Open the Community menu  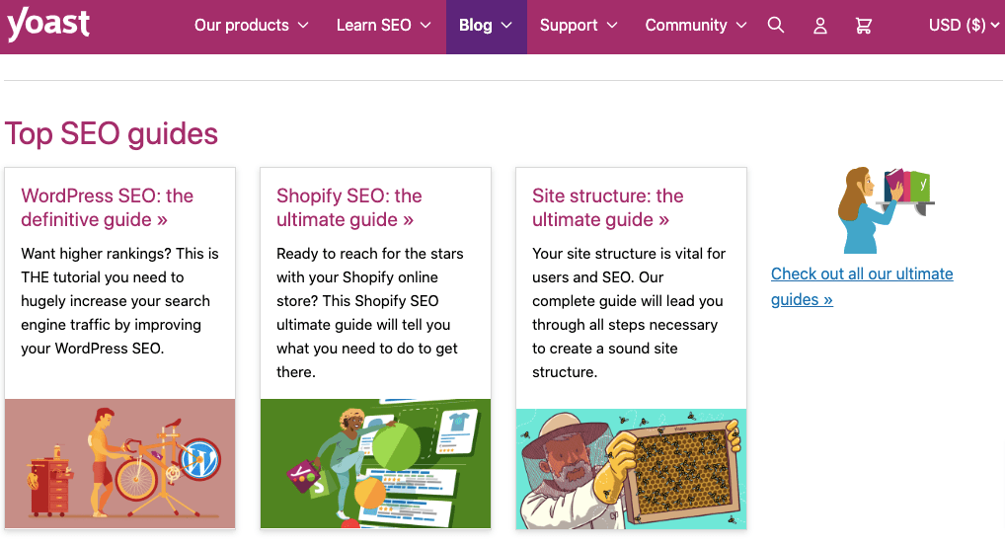click(695, 25)
